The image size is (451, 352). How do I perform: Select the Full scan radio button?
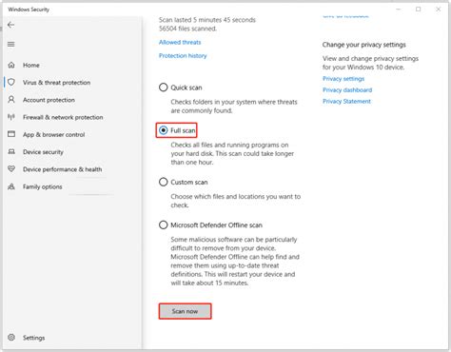coord(163,130)
